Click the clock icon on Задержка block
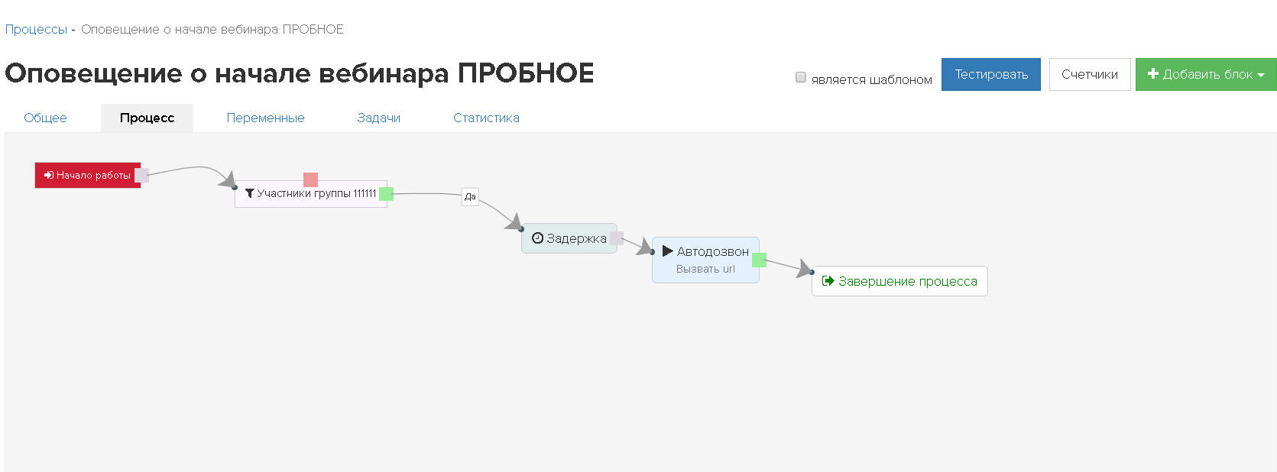Screen dimensions: 1277x472 pos(537,238)
